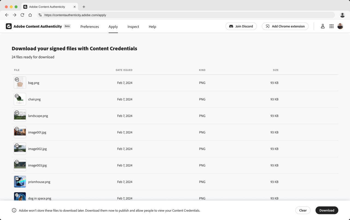Click the bag.png thumbnail

pyautogui.click(x=20, y=82)
